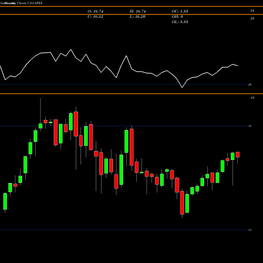The width and height of the screenshot is (263, 263).
Task: Click the 23 axis label at top right
Action: coord(252,18)
